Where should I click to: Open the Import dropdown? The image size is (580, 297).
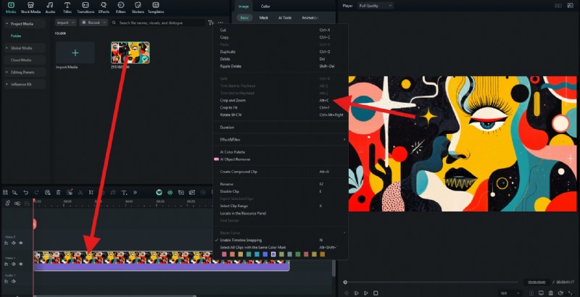coord(66,22)
